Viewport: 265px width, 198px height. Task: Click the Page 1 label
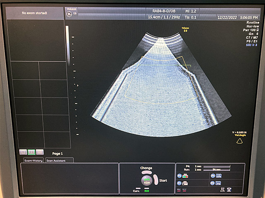pos(58,153)
